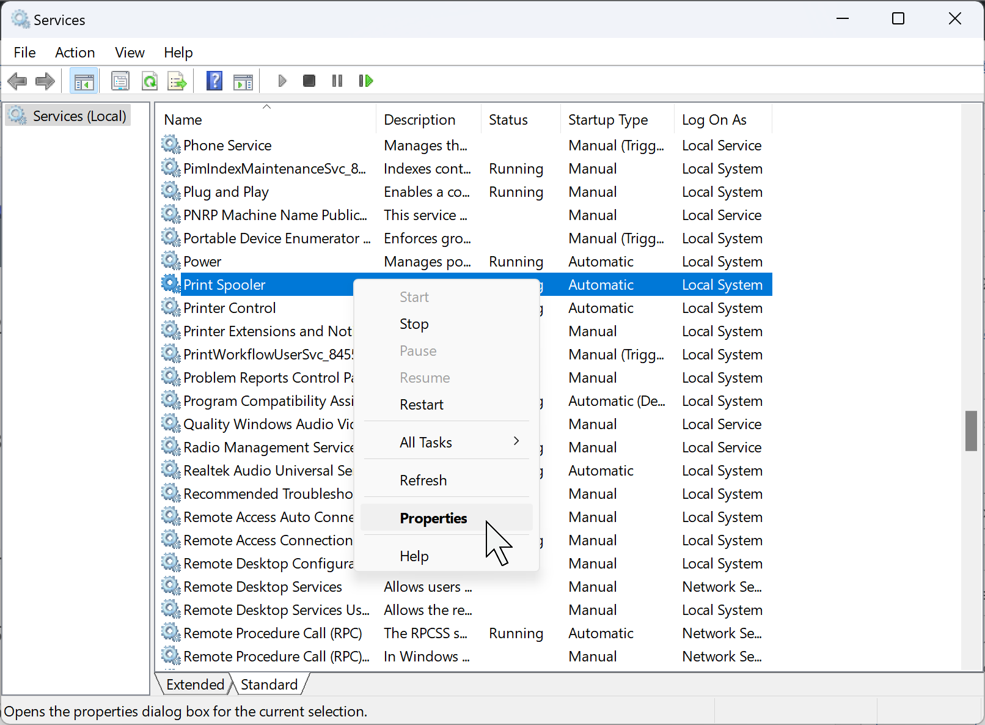Screen dimensions: 985x725
Task: Select the Printer Control service
Action: tap(257, 307)
